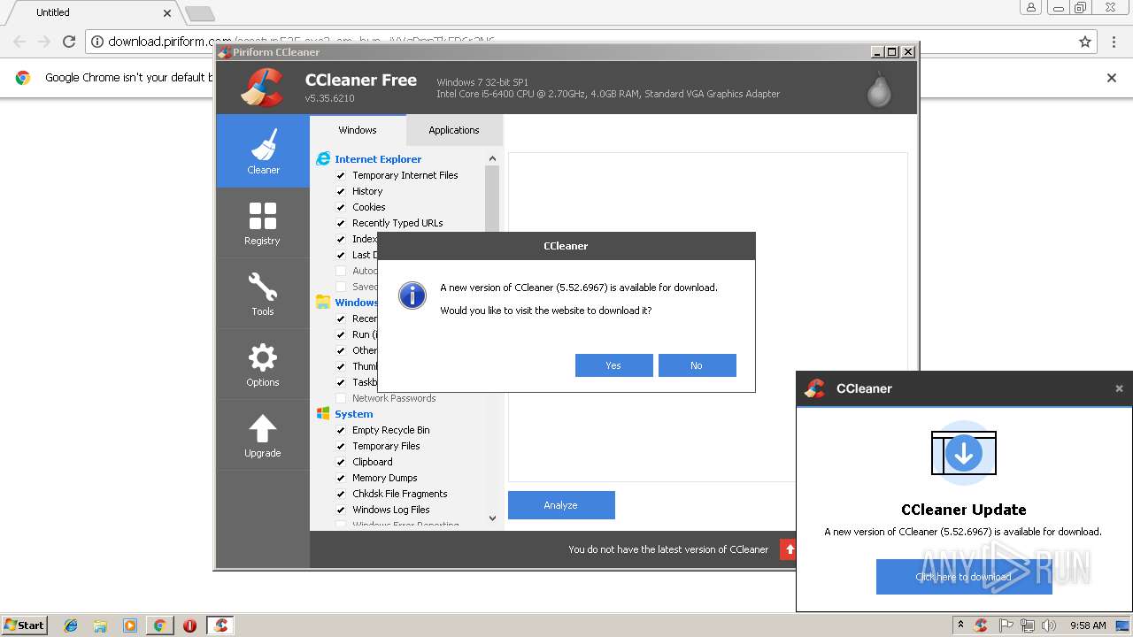Open media player from taskbar
This screenshot has height=637, width=1133.
coord(130,625)
